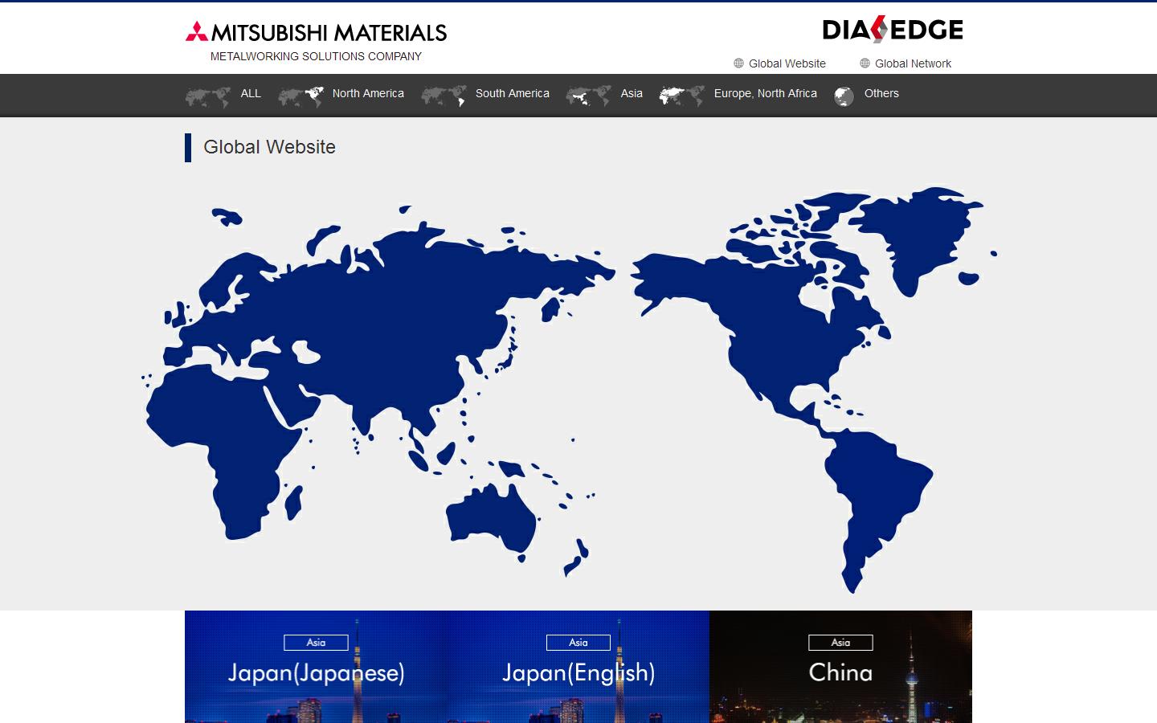This screenshot has width=1157, height=723.
Task: Click the Asia badge above Japan(Japanese)
Action: click(x=316, y=643)
